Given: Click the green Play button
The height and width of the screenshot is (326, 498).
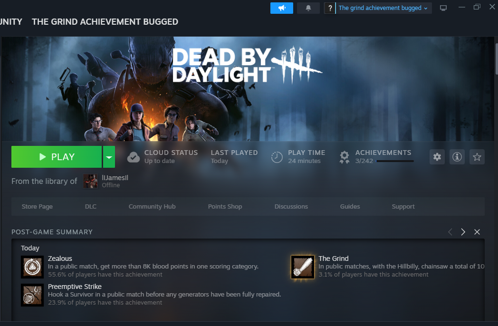Looking at the screenshot, I should point(57,157).
